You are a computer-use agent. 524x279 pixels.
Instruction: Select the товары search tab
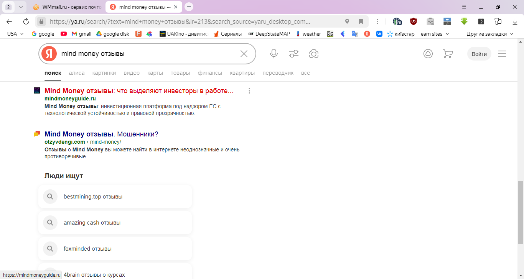click(180, 73)
